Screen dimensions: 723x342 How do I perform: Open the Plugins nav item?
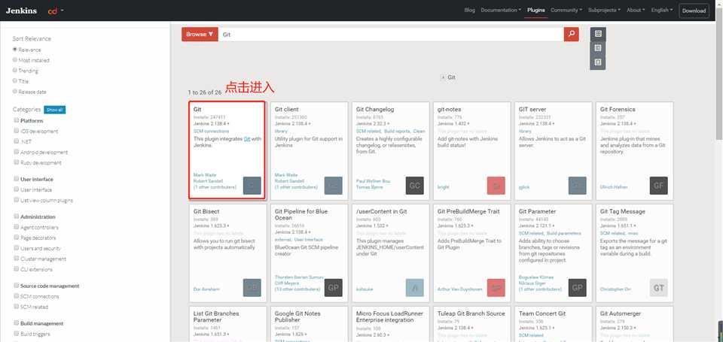536,10
